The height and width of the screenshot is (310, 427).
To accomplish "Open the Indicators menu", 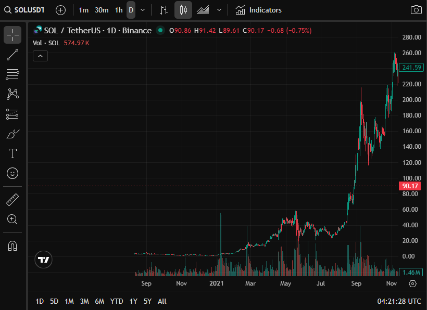I will pos(258,10).
